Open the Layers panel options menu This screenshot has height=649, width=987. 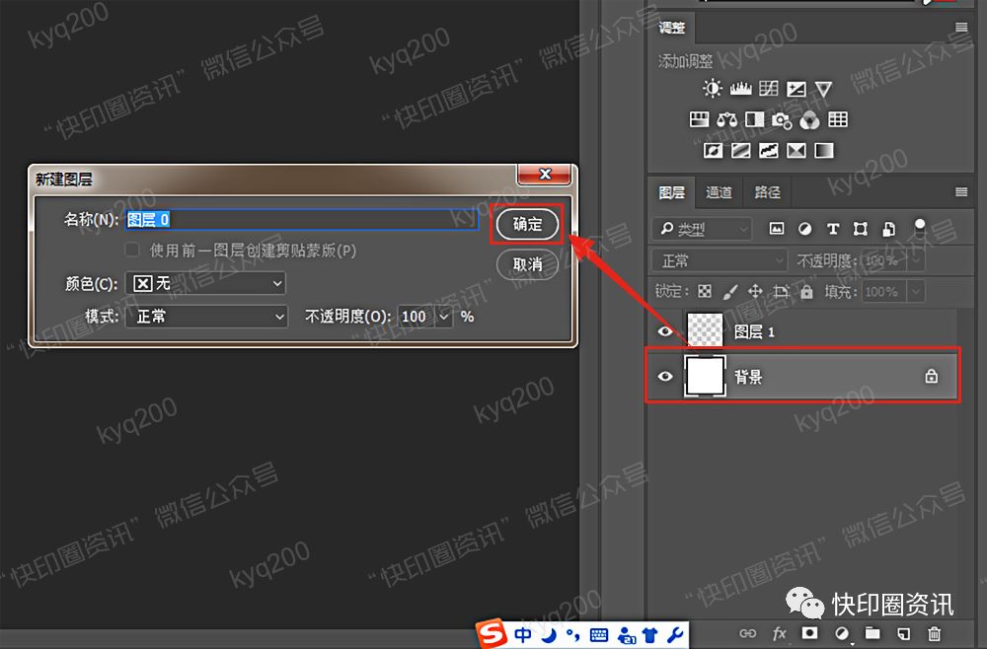[961, 191]
